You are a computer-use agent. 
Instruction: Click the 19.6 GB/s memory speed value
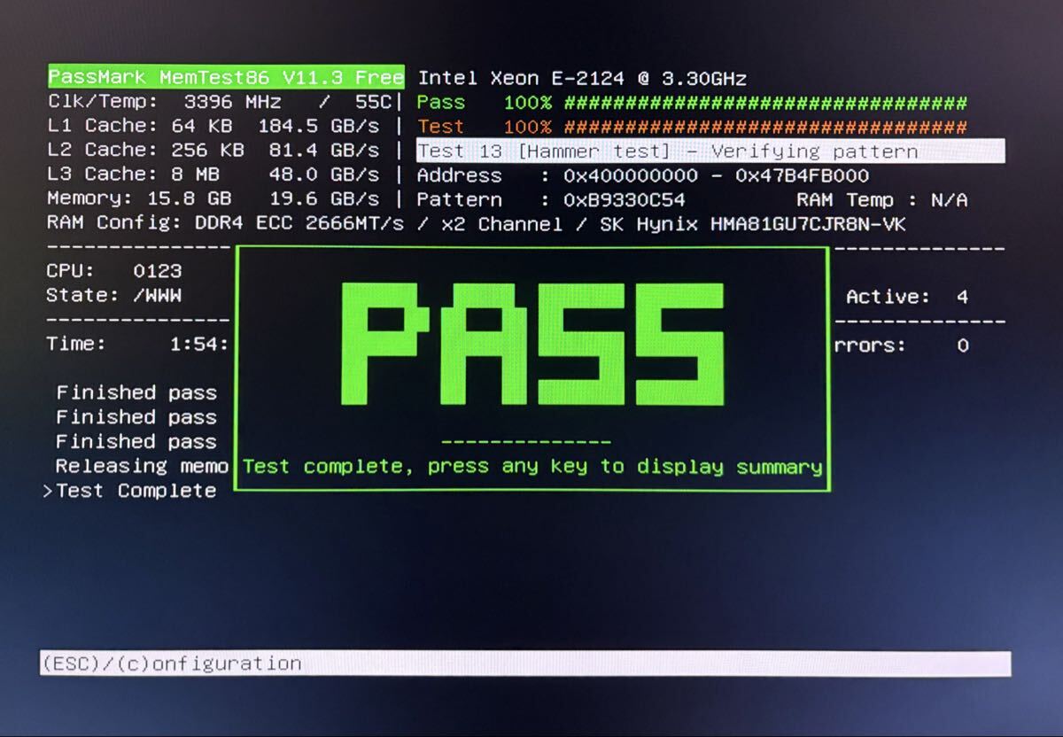pyautogui.click(x=324, y=198)
